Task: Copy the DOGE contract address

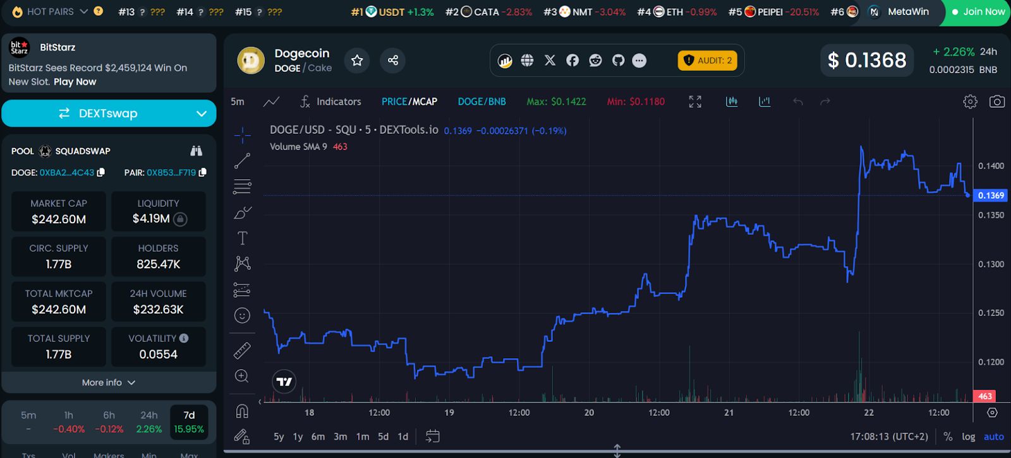Action: click(x=101, y=172)
